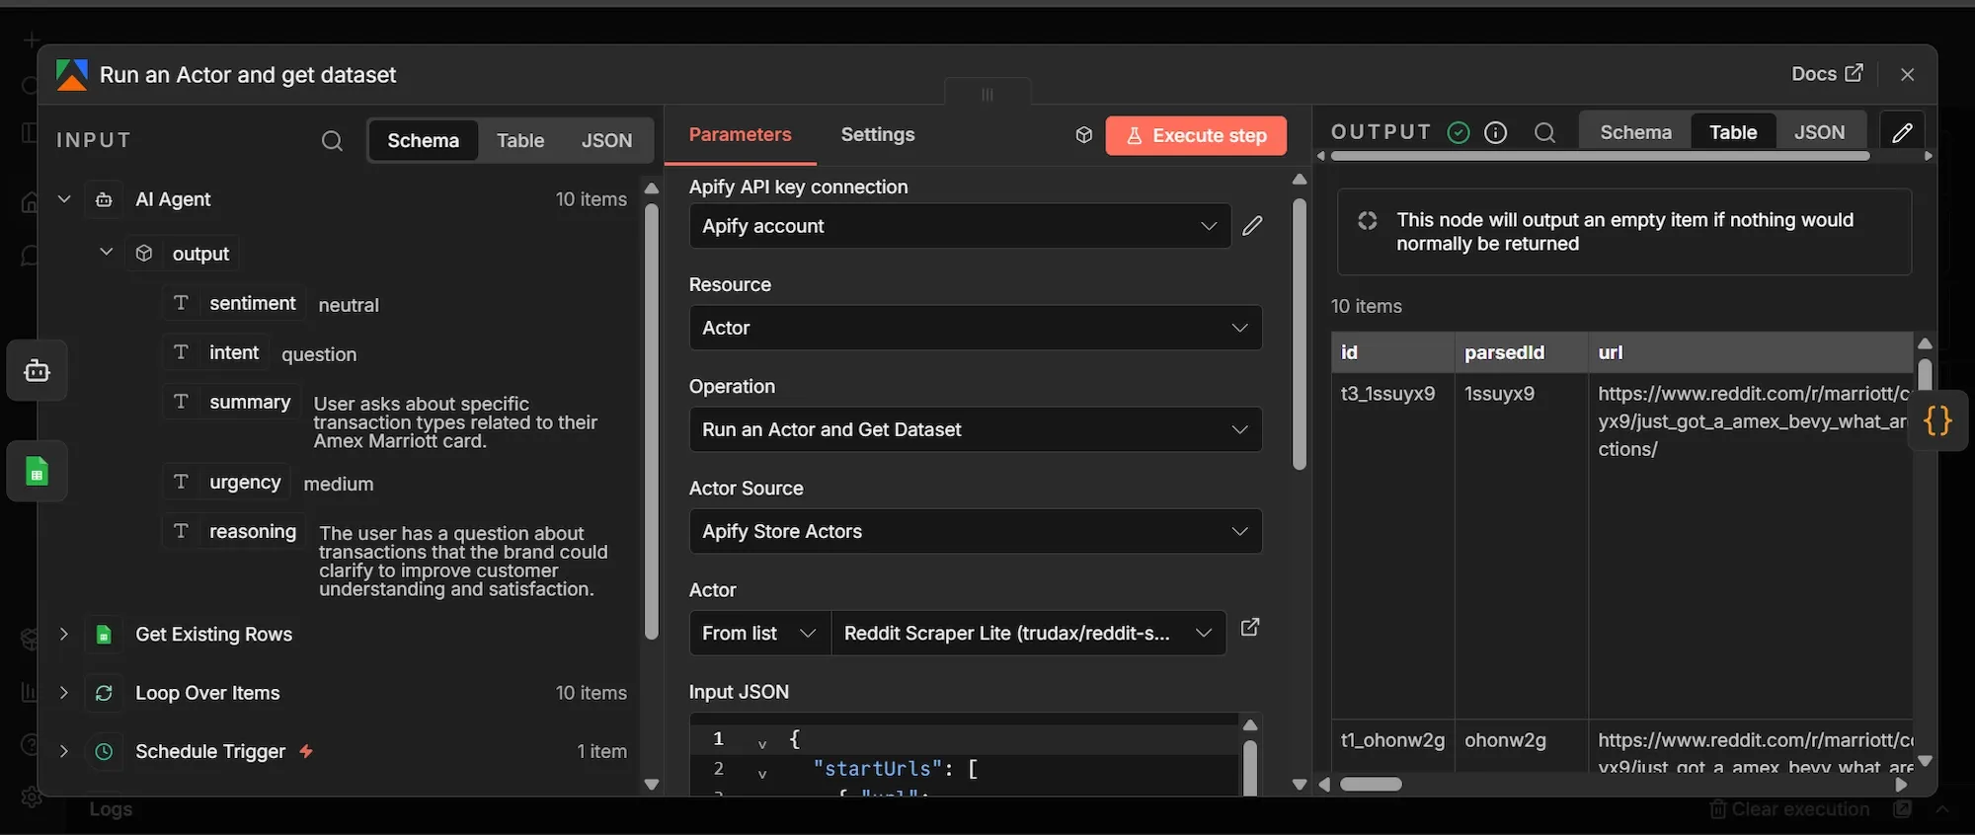The width and height of the screenshot is (1975, 835).
Task: Click the lightning bolt next to Schedule Trigger
Action: [x=306, y=751]
